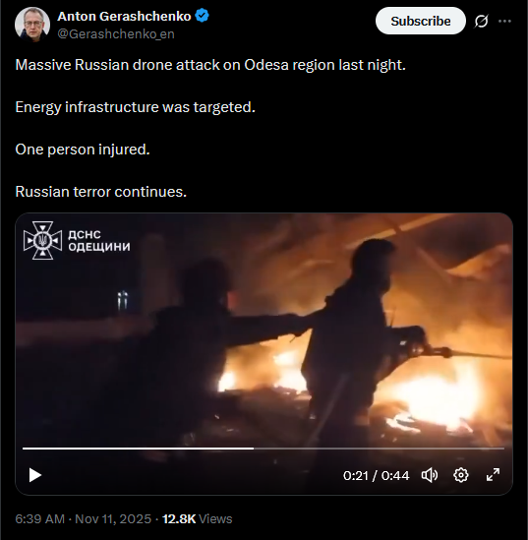Subscribe to Anton Gerashchenko
The width and height of the screenshot is (528, 540).
tap(421, 21)
